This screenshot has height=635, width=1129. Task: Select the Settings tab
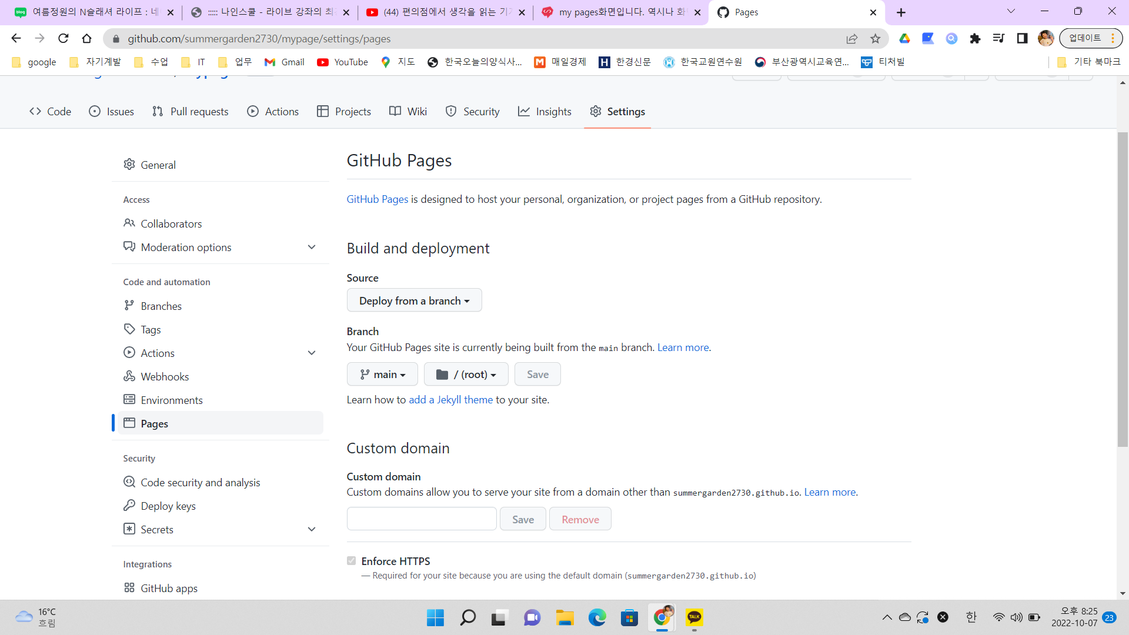coord(617,112)
